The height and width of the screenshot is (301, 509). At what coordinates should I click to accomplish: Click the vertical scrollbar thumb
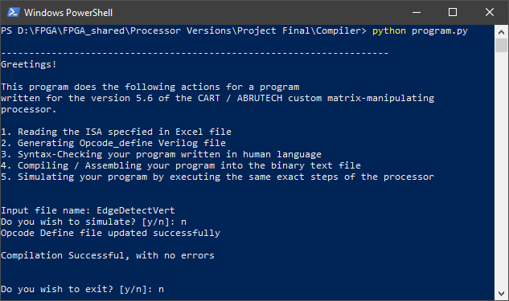tap(501, 46)
